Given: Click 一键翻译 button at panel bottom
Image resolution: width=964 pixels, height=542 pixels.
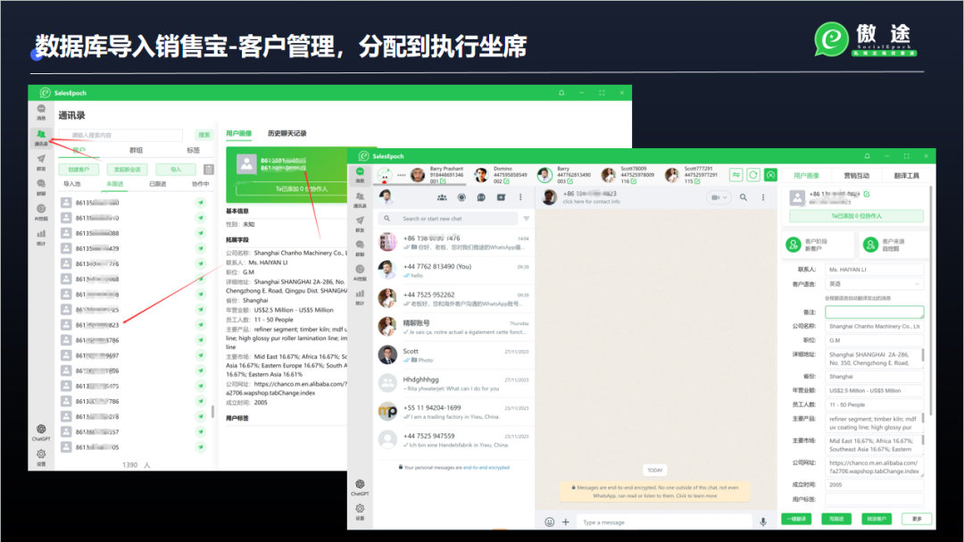Looking at the screenshot, I should (796, 519).
